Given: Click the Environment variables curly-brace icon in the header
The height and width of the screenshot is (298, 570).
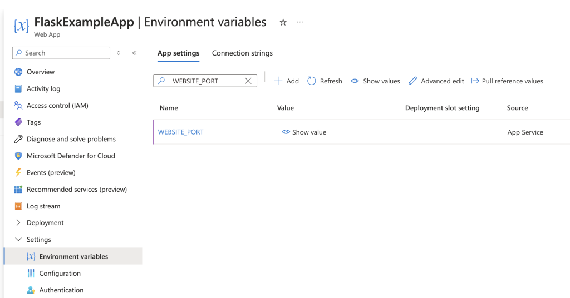Looking at the screenshot, I should (x=22, y=26).
